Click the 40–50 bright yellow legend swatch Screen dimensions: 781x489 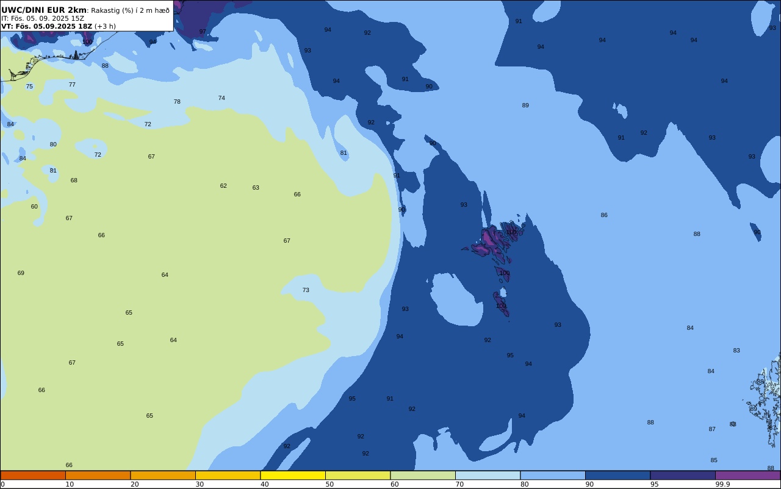tap(293, 475)
